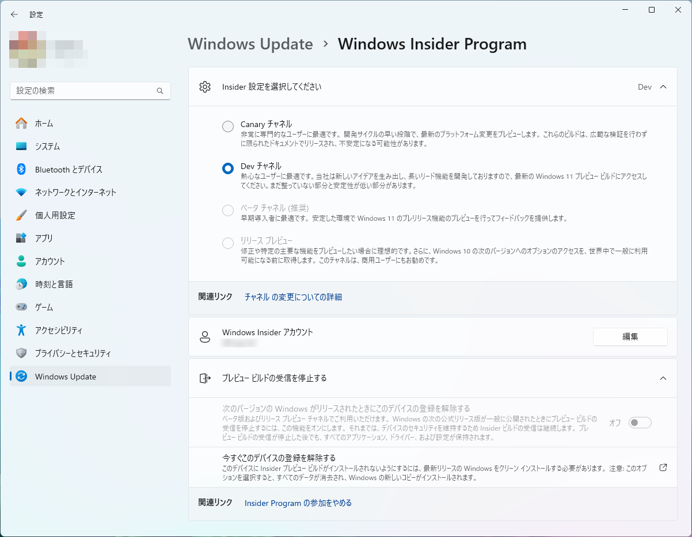Enable the オフ toggle for next-version unenrollment
This screenshot has height=537, width=692.
point(640,423)
